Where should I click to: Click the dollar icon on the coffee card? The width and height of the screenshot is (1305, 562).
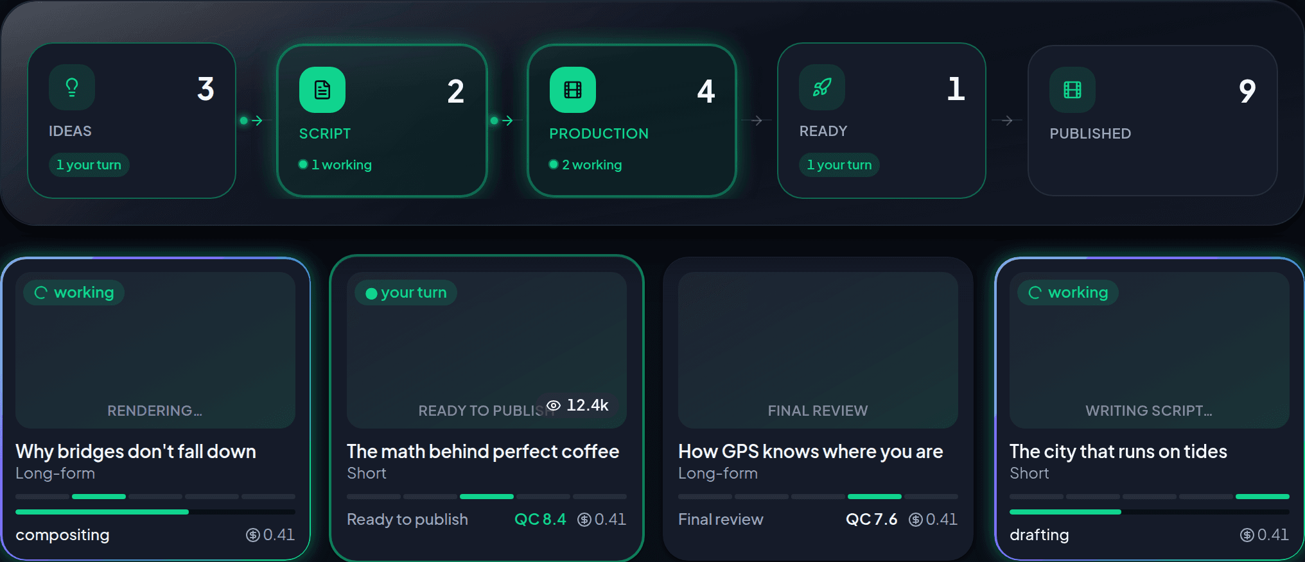coord(584,520)
